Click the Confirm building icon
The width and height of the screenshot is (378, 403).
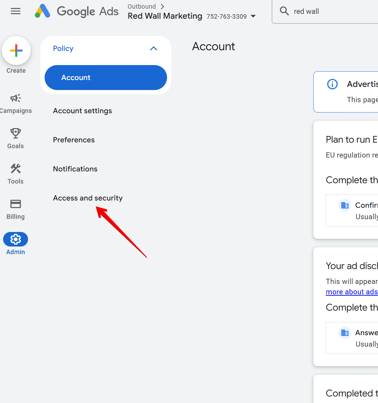point(345,205)
